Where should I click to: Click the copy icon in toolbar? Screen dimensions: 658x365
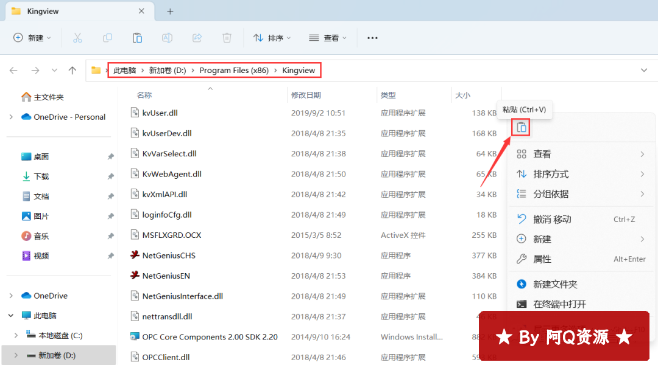[x=107, y=38]
